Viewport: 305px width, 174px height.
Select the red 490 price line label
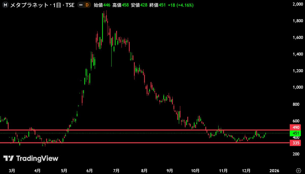tap(295, 127)
